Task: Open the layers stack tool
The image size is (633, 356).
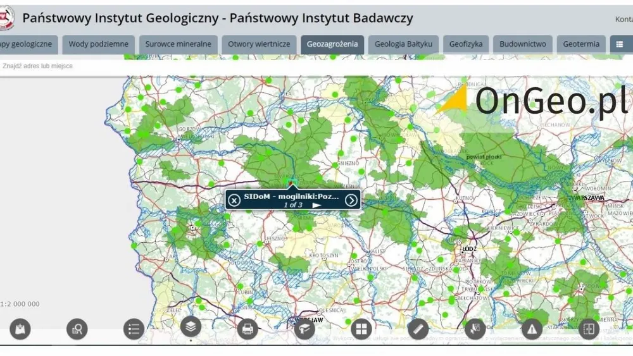Action: (191, 326)
